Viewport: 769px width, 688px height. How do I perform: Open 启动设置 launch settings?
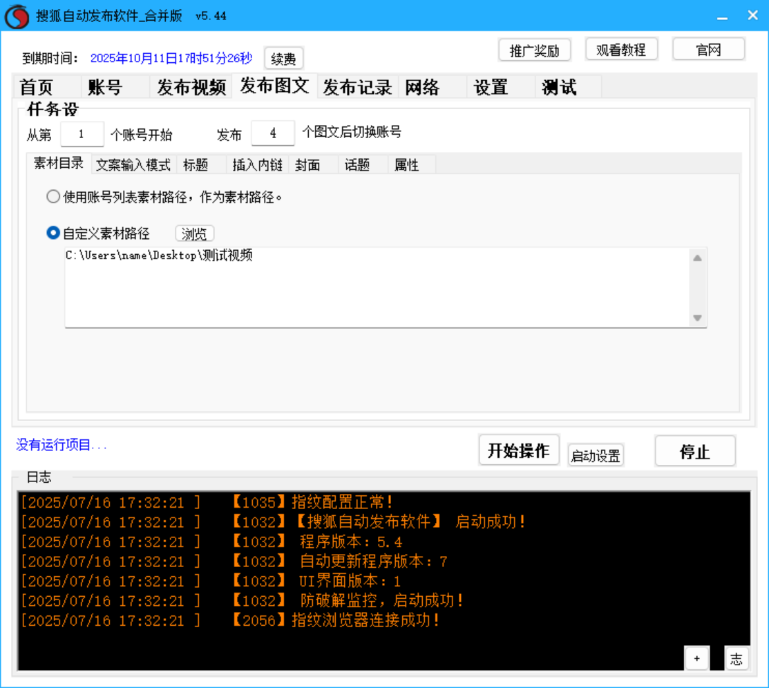coord(596,456)
